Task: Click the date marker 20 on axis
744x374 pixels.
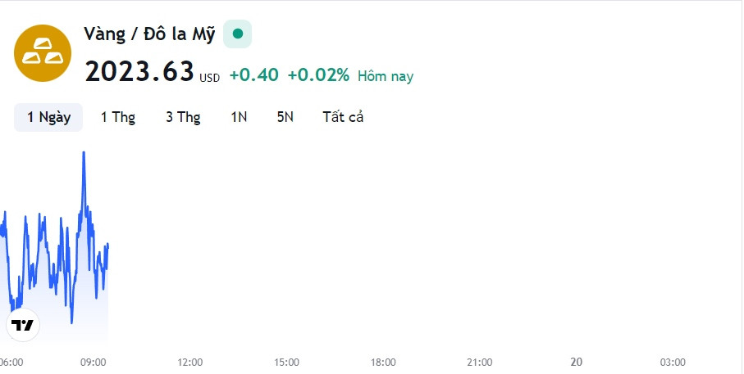Action: point(576,363)
